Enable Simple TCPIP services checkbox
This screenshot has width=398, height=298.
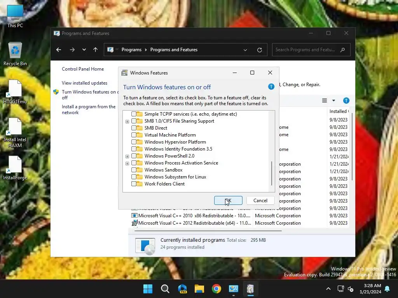click(x=134, y=114)
